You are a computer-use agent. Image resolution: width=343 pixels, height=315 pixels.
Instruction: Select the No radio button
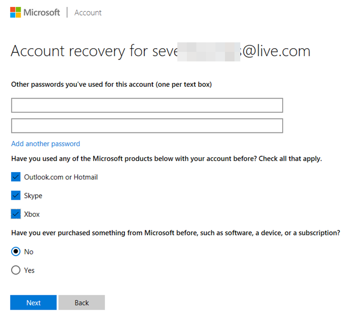click(16, 251)
